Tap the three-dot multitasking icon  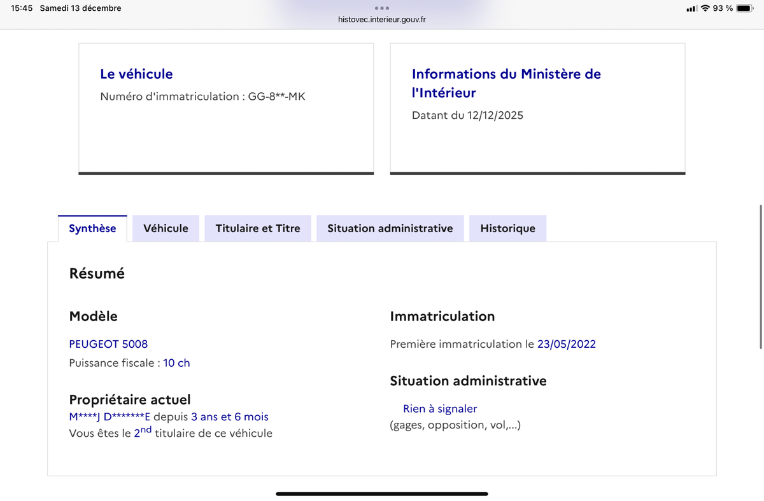(x=382, y=8)
